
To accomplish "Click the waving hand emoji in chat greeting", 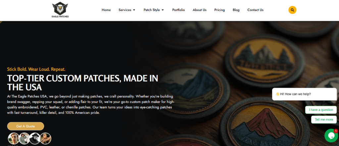I will point(277,94).
